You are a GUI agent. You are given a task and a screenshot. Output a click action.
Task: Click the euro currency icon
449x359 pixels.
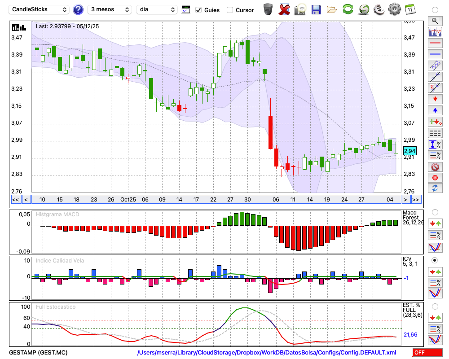(379, 9)
